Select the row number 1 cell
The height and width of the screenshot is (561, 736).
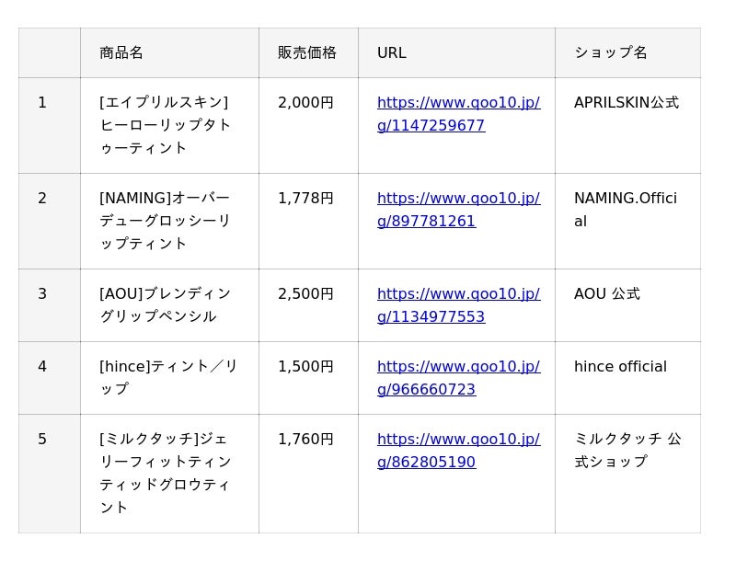pos(42,103)
